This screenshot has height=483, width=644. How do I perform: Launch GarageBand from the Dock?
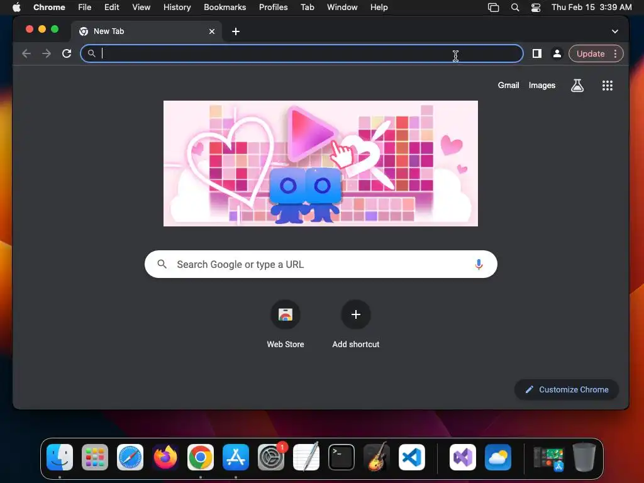(377, 457)
